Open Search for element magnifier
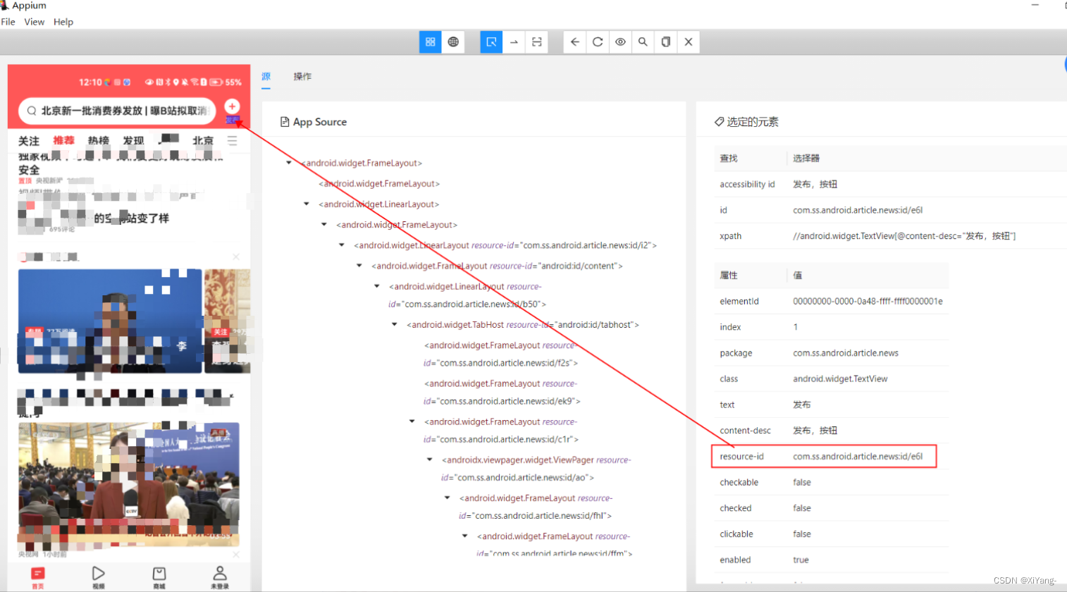Screen dimensions: 1067x592 643,42
